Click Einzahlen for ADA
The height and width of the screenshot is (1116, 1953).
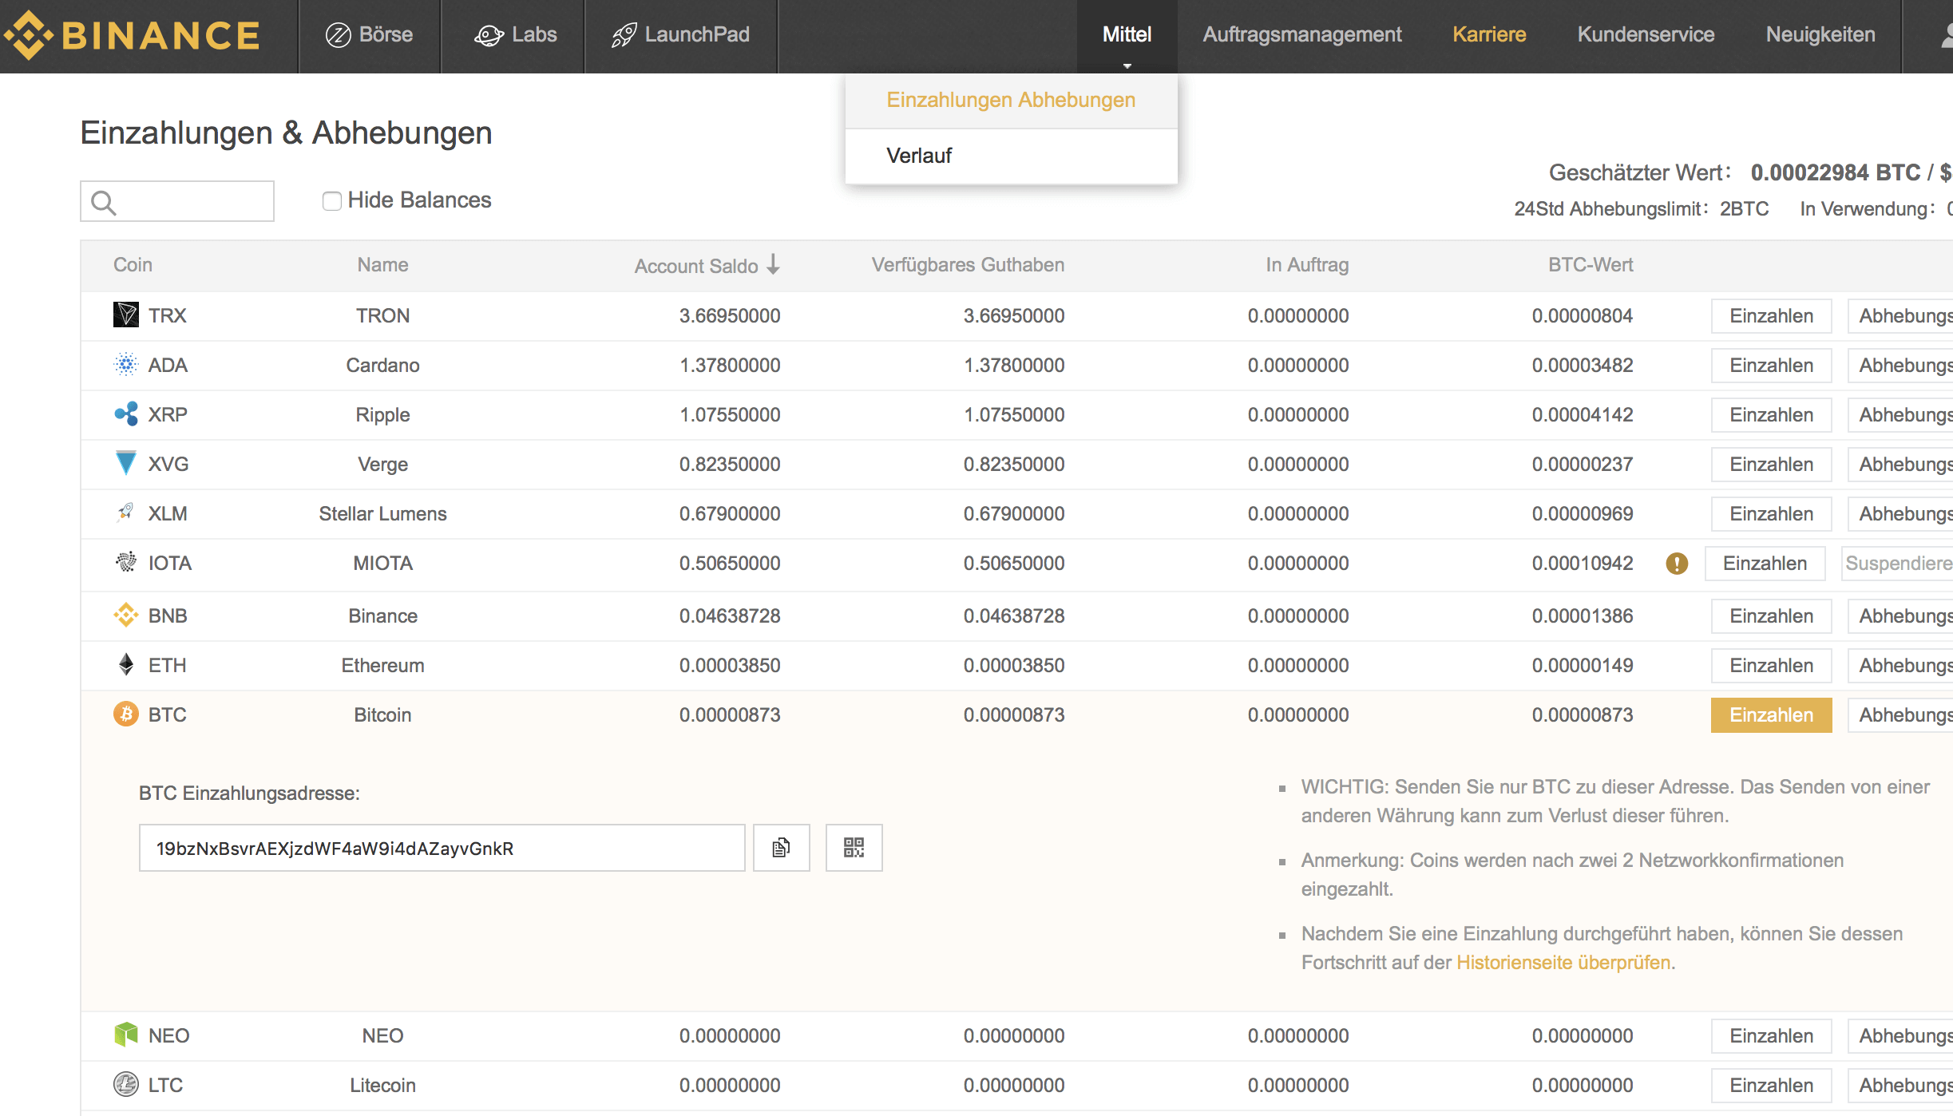pyautogui.click(x=1771, y=366)
